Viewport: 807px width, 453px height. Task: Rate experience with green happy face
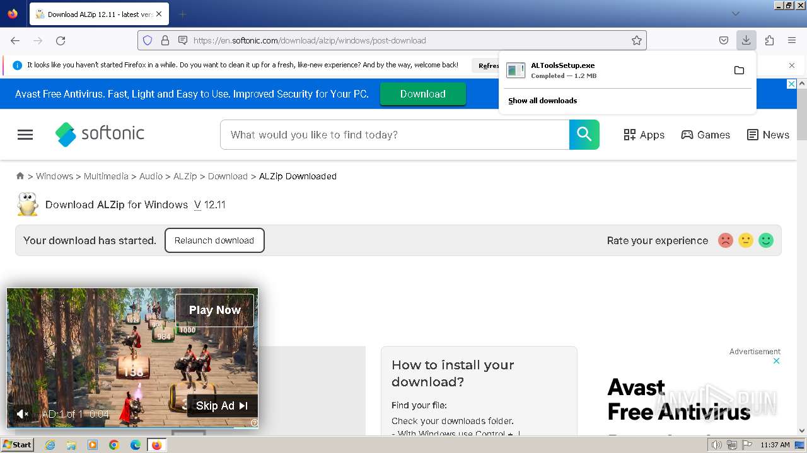coord(766,240)
